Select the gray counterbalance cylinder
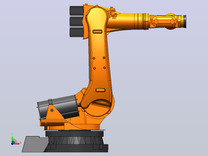Image resolution: width=208 pixels, height=156 pixels. [x=58, y=107]
